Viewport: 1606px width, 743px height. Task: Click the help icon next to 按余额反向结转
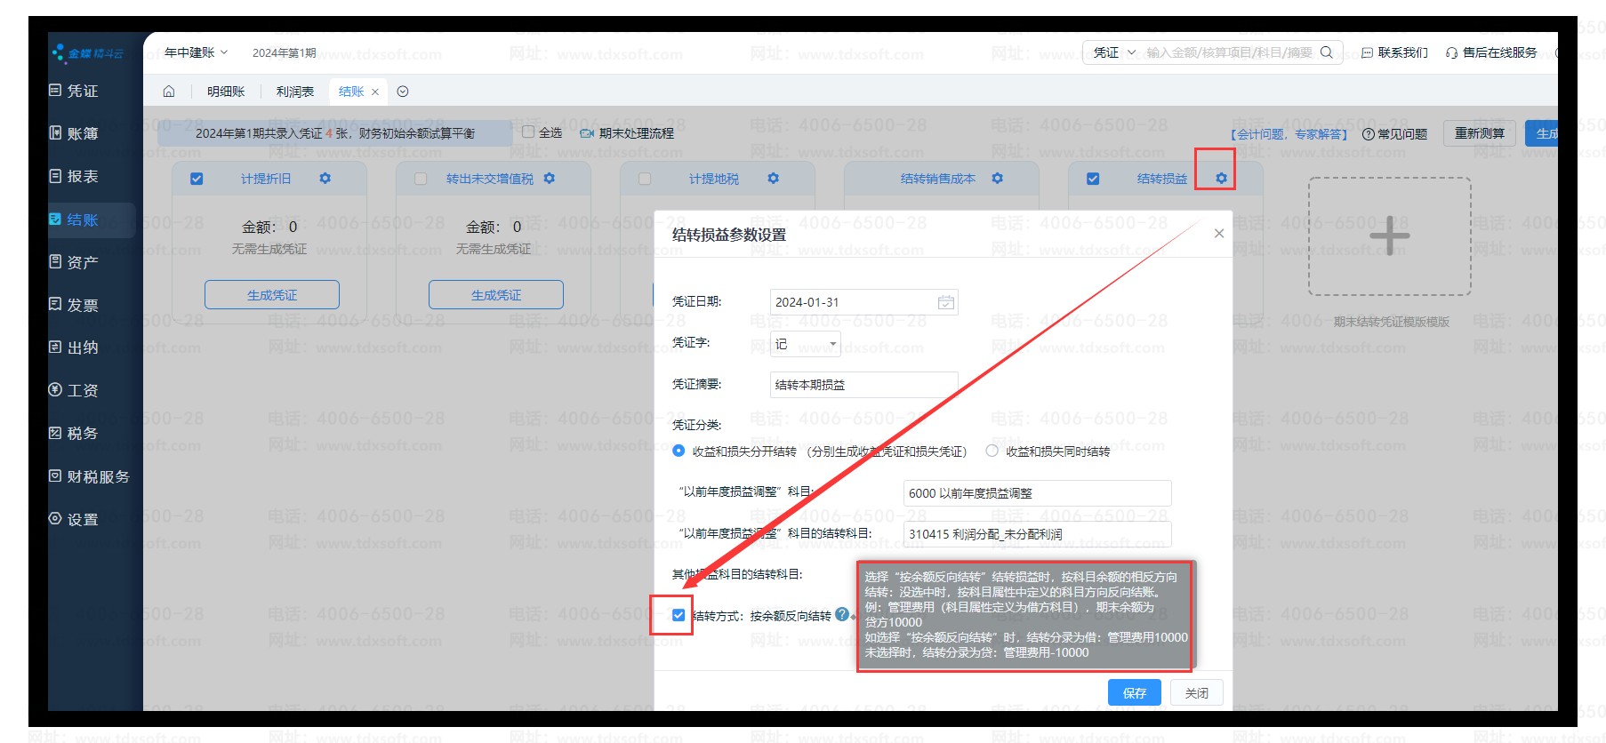tap(841, 614)
